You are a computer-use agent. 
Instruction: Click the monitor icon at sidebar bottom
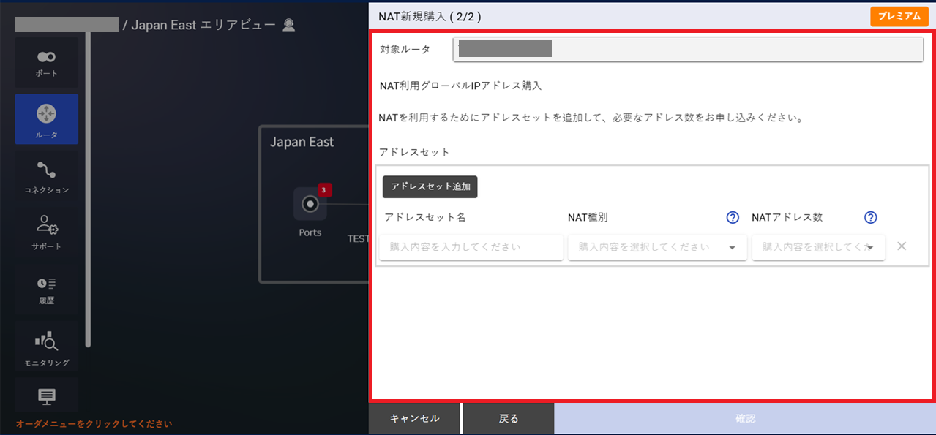(x=47, y=396)
